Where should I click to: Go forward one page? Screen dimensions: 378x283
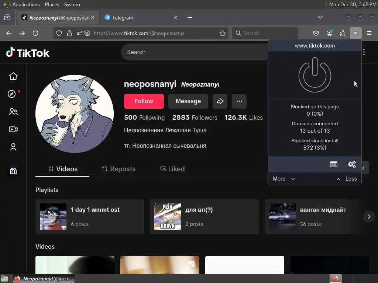pos(22,33)
